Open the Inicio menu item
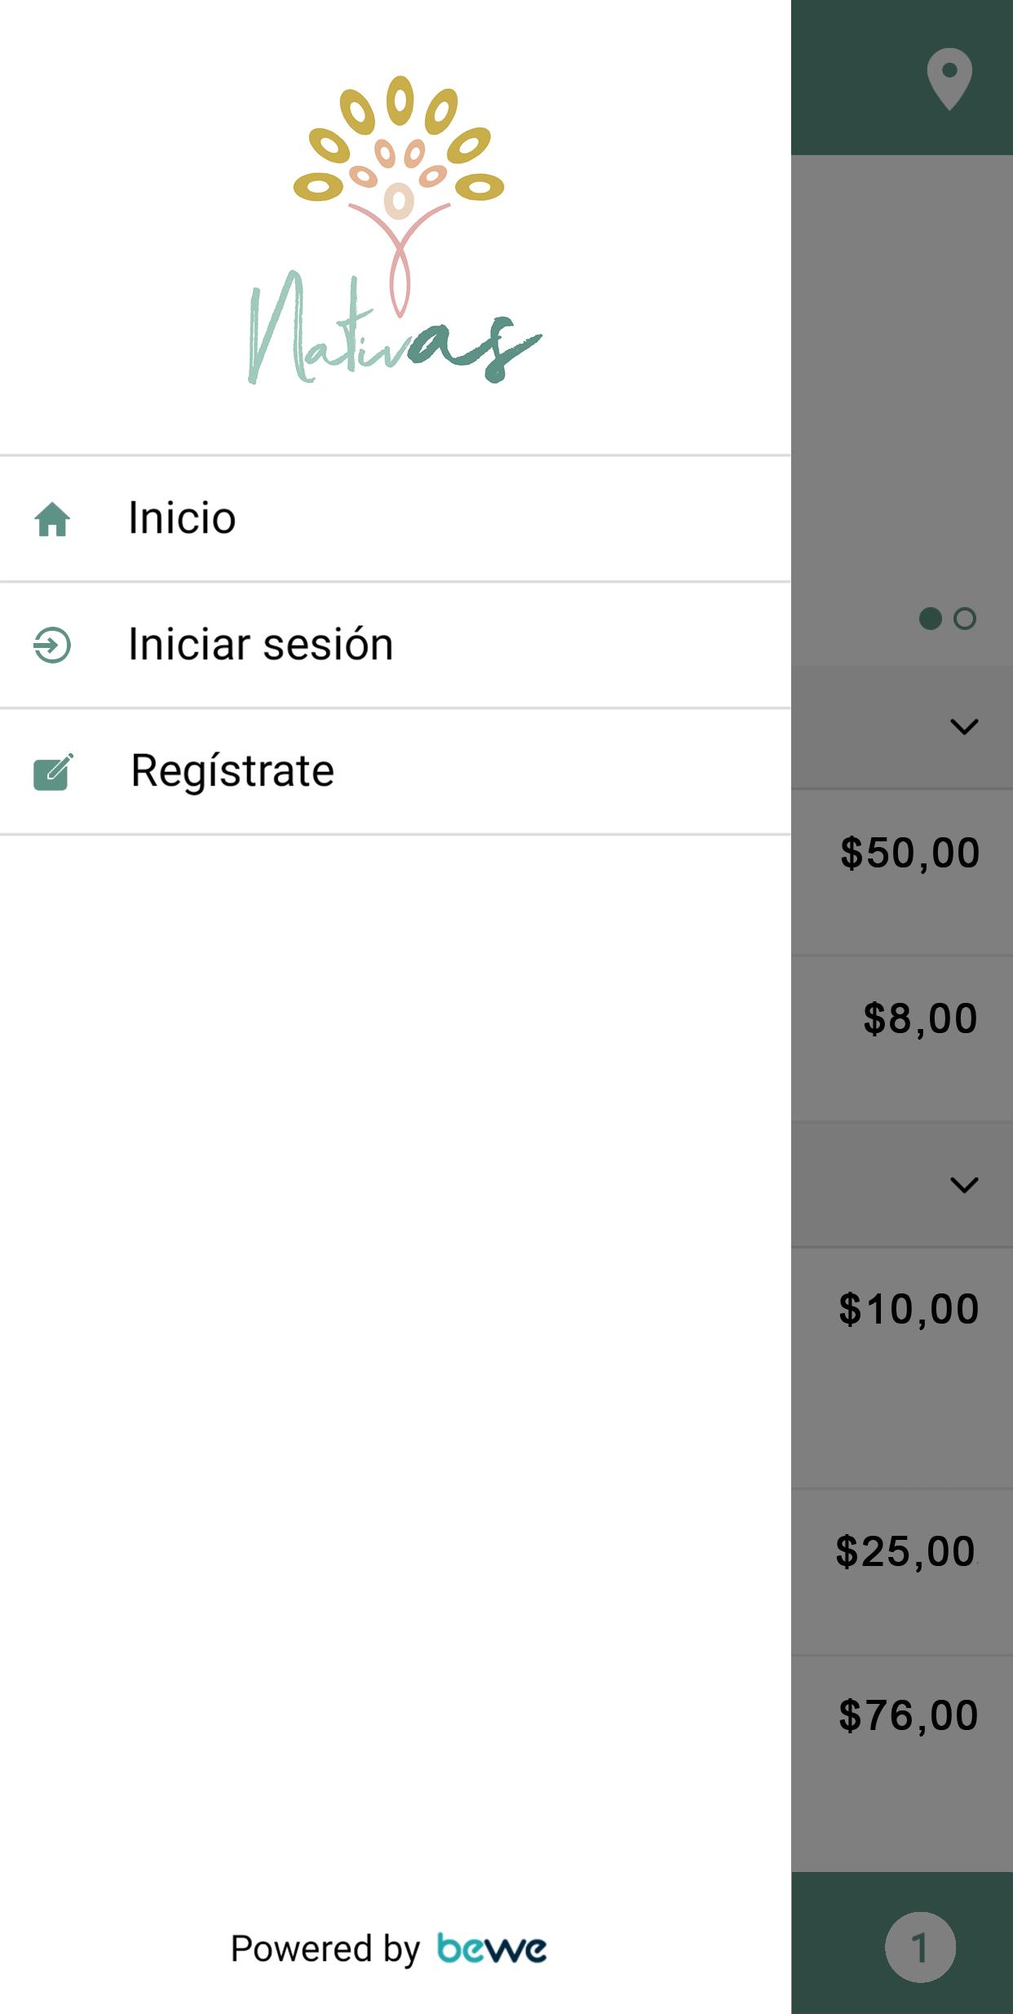Image resolution: width=1013 pixels, height=2014 pixels. [x=395, y=519]
